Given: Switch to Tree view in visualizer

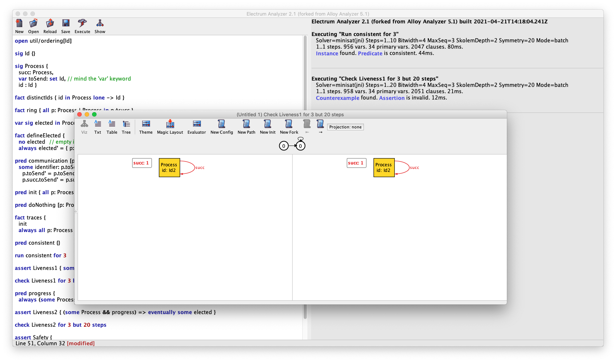Looking at the screenshot, I should [x=126, y=127].
